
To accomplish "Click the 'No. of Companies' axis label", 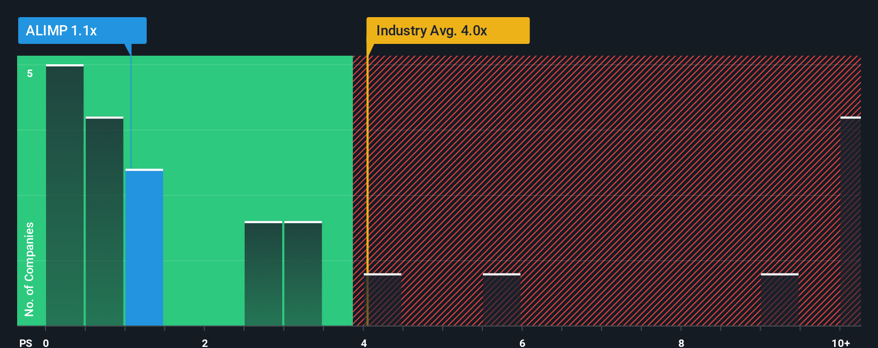I will pyautogui.click(x=29, y=269).
